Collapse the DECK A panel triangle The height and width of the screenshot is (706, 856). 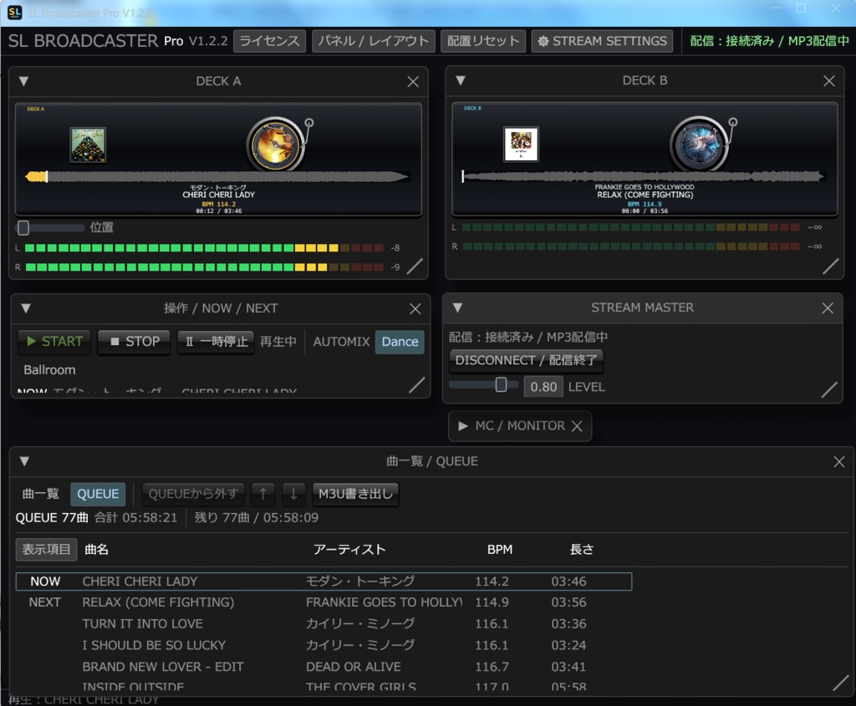tap(23, 81)
